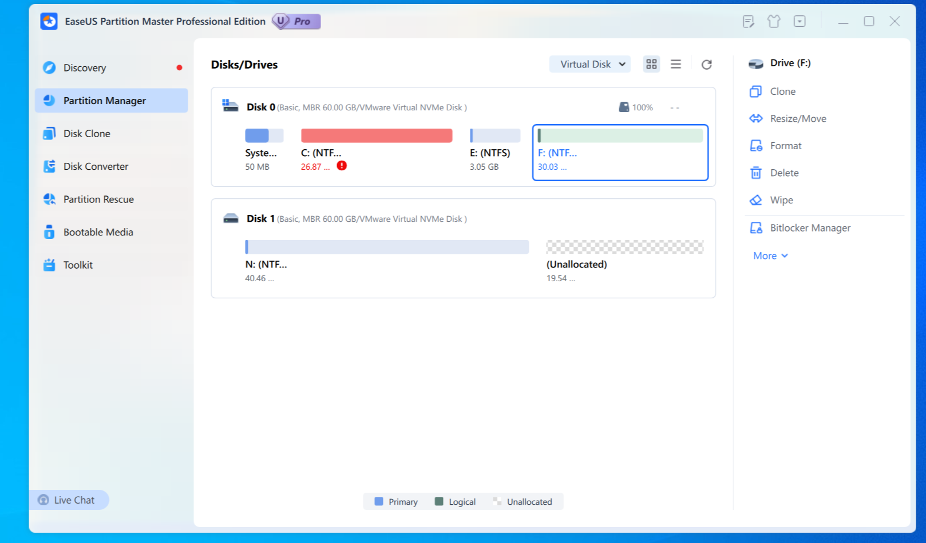
Task: Click the shirt skin icon in title bar
Action: (x=774, y=22)
